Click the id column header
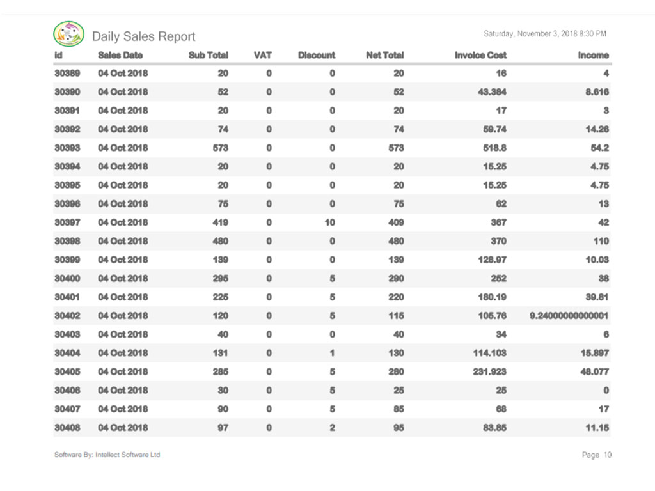655x491 pixels. [x=58, y=55]
